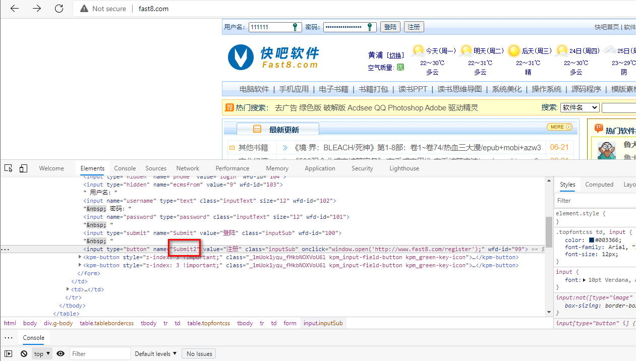Select div.g-body in the breadcrumb

58,323
